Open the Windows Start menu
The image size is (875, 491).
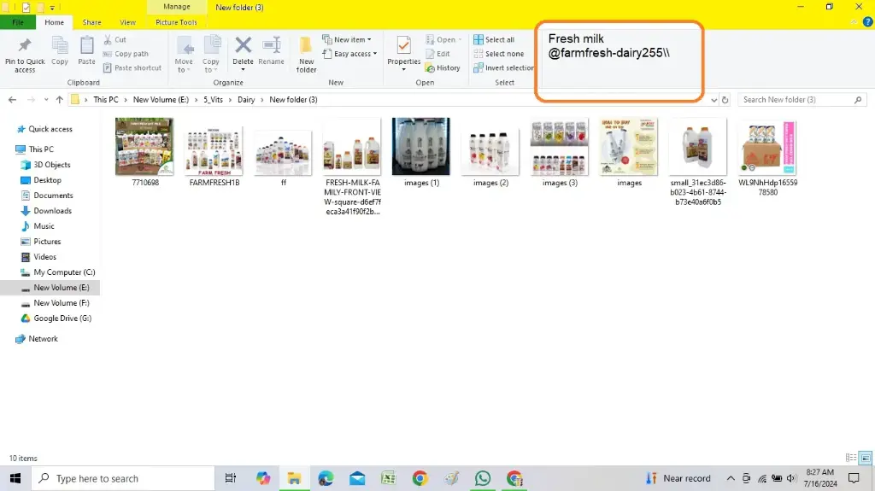(x=15, y=478)
